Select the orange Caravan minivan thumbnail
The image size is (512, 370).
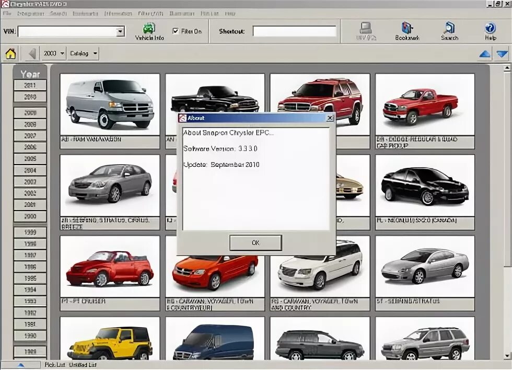tap(215, 276)
